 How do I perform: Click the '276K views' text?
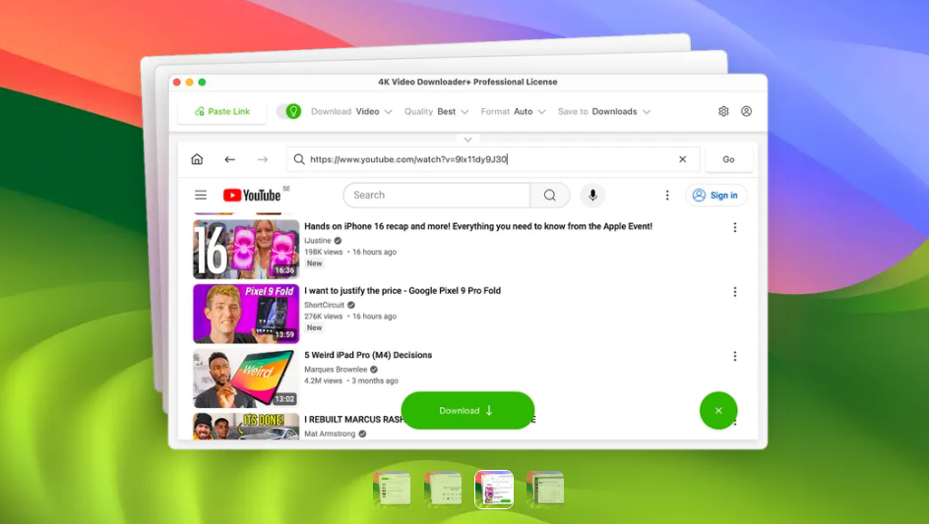[324, 317]
